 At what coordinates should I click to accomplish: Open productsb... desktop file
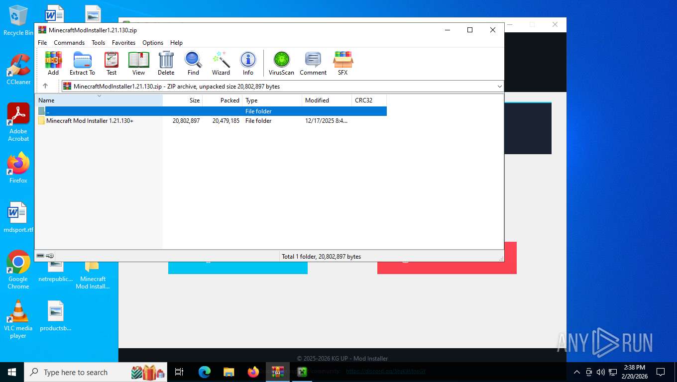click(56, 316)
